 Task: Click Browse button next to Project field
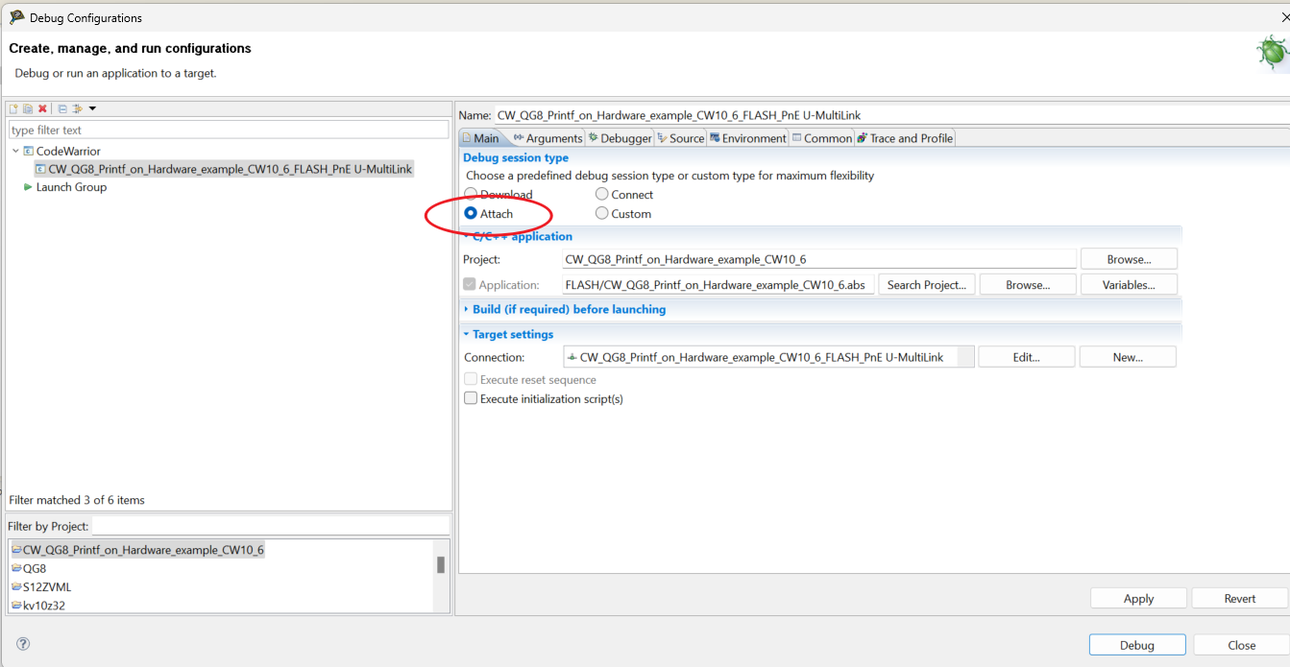coord(1129,259)
